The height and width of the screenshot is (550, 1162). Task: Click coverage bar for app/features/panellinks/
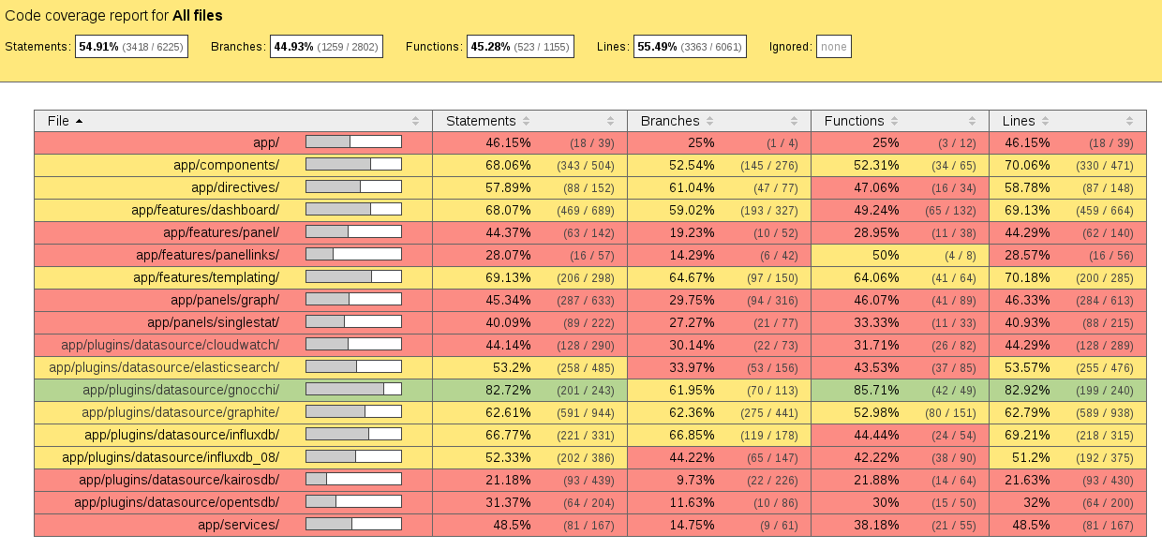[353, 255]
